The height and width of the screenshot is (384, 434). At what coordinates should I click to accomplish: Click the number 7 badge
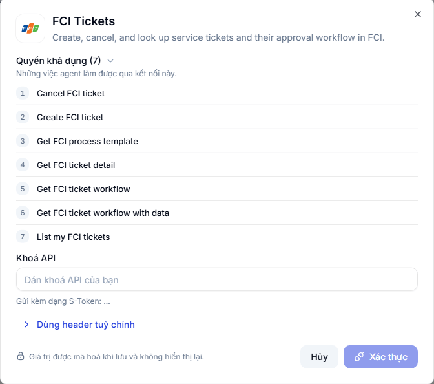click(x=23, y=237)
